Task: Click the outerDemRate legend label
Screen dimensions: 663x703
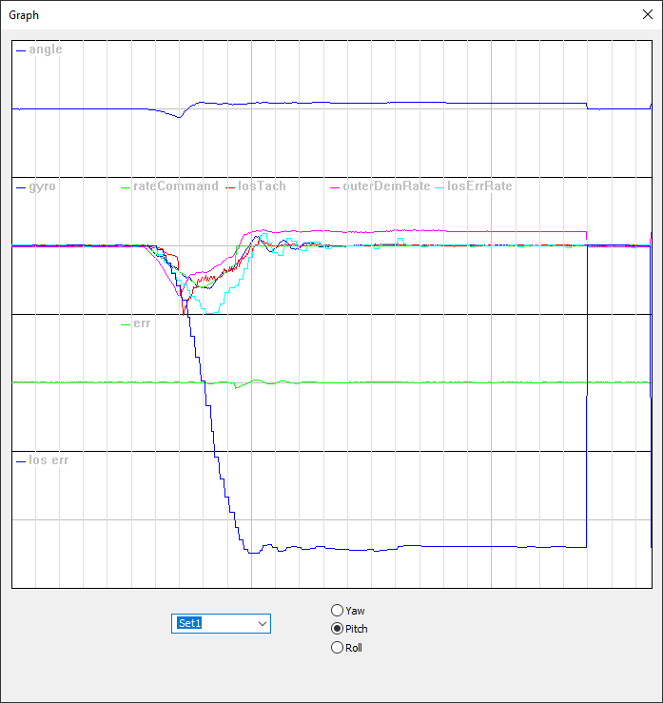Action: [x=386, y=186]
